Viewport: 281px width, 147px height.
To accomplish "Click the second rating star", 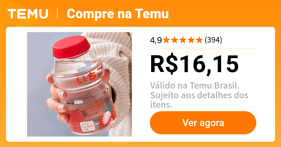I will click(x=175, y=40).
